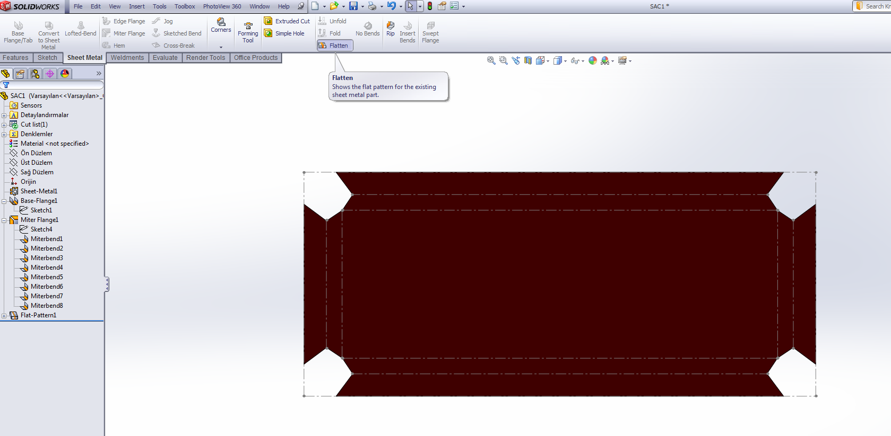Click the Print icon

click(372, 6)
